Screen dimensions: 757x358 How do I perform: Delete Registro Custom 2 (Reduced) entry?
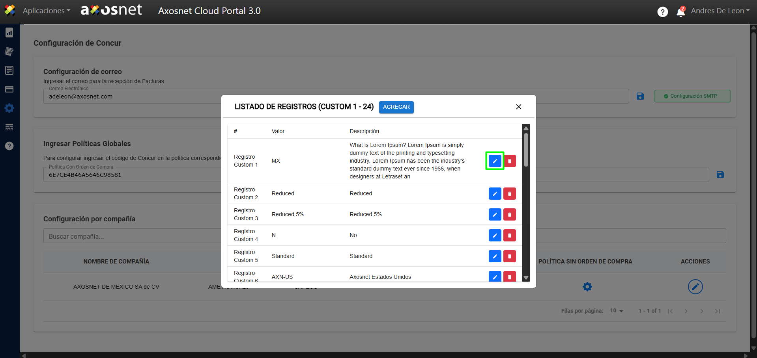click(x=510, y=193)
